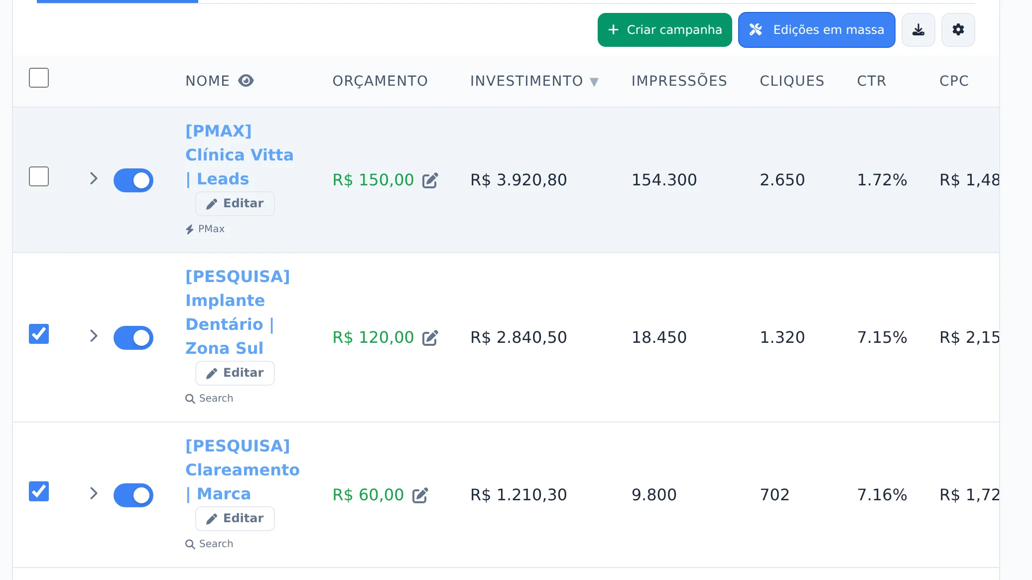Check the select-all header checkbox
Image resolution: width=1032 pixels, height=580 pixels.
coord(39,78)
